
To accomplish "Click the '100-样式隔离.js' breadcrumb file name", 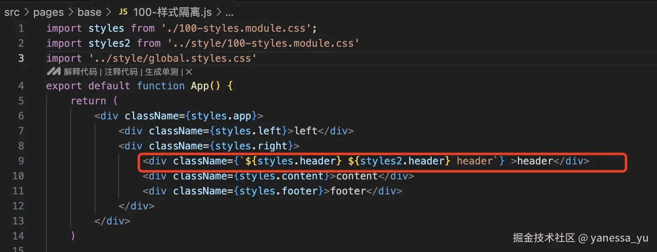I will [172, 12].
